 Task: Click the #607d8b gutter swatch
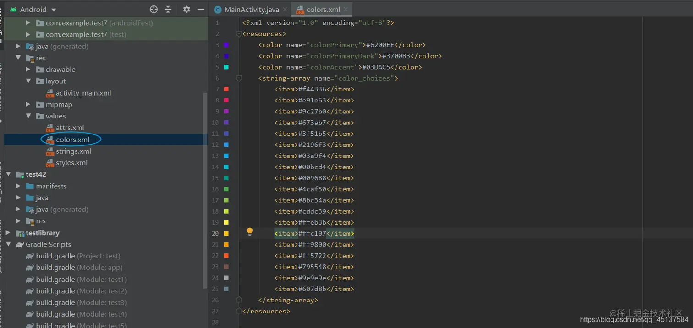[x=226, y=289]
